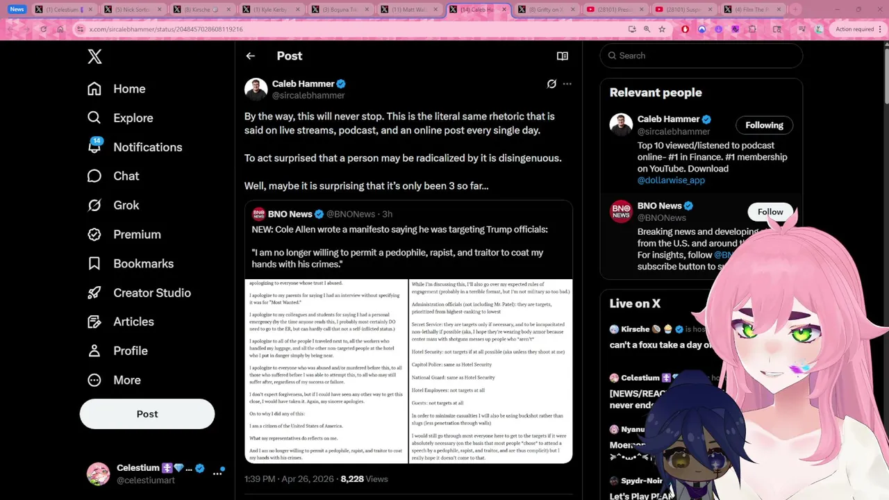Bookmark this page with star icon
Screen dimensions: 889x500
coord(662,29)
